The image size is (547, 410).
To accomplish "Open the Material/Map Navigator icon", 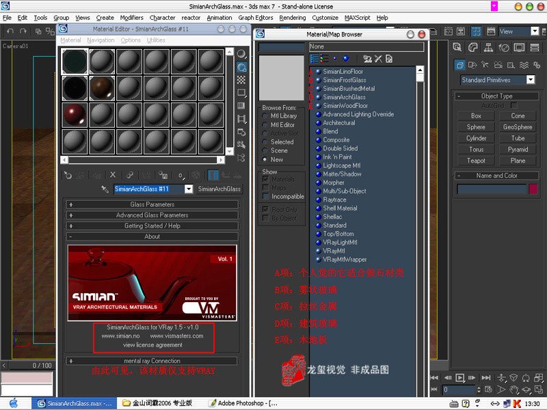I will click(241, 158).
